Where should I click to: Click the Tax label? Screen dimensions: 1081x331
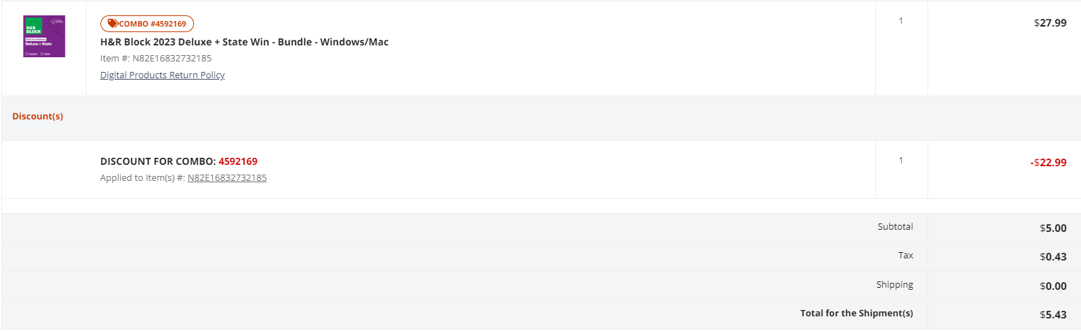(x=906, y=256)
